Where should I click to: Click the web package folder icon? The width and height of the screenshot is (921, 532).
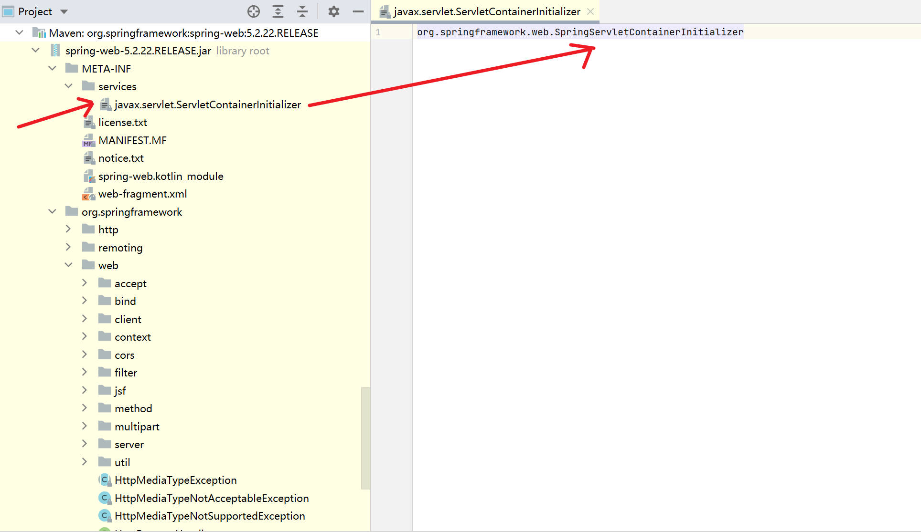[x=88, y=265]
